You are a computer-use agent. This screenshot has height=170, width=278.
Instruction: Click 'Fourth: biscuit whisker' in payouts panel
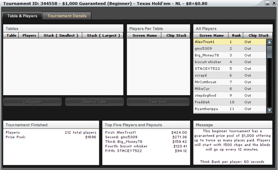click(x=126, y=147)
